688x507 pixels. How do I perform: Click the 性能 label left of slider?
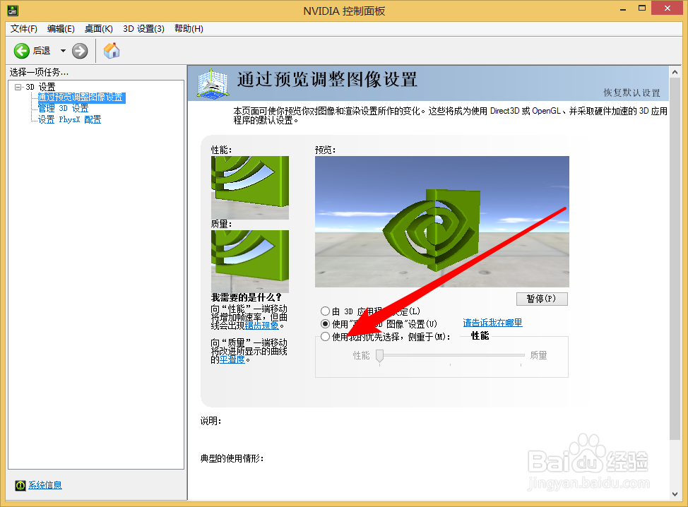click(362, 355)
